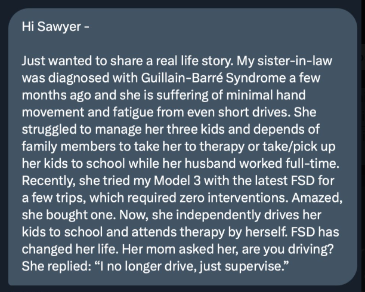Click the 'Hi Sawyer -' greeting line
The image size is (365, 292).
click(x=55, y=26)
